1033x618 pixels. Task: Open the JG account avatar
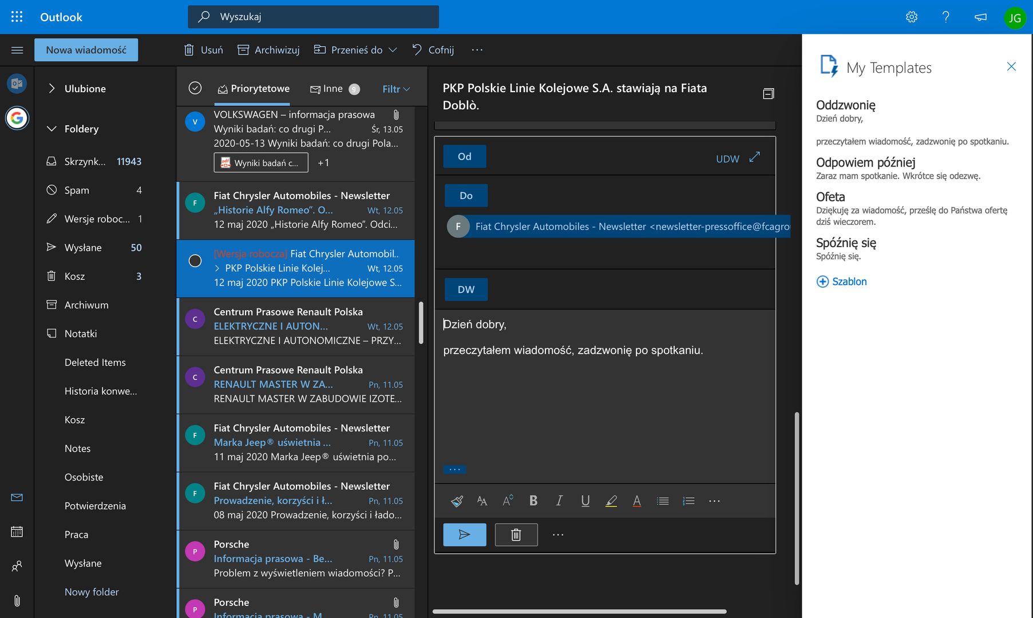(x=1015, y=18)
